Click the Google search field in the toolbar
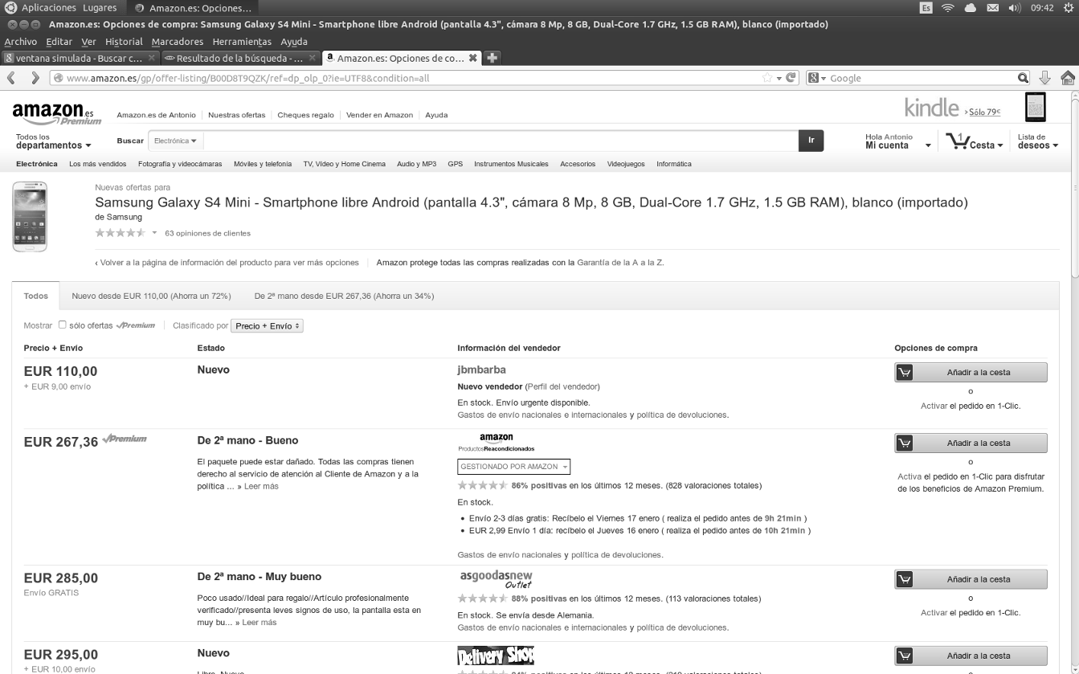This screenshot has height=674, width=1079. point(922,78)
